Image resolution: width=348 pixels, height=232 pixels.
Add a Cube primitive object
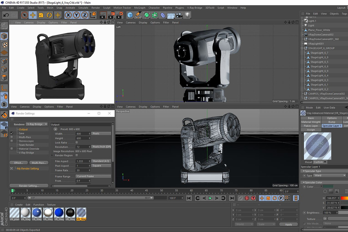[x=130, y=15]
